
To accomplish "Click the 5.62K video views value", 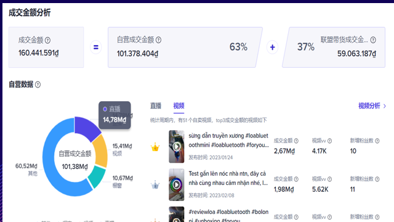I will (320, 189).
